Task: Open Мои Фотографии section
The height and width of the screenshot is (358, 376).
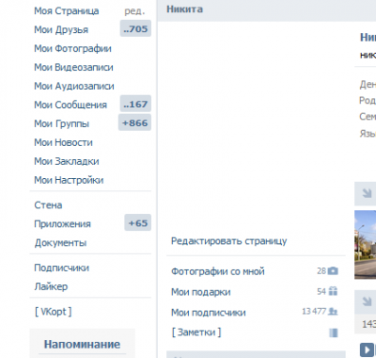Action: point(72,49)
